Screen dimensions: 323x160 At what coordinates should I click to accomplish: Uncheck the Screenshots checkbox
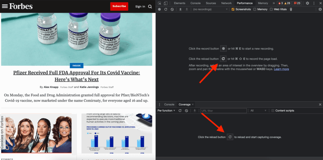click(233, 9)
